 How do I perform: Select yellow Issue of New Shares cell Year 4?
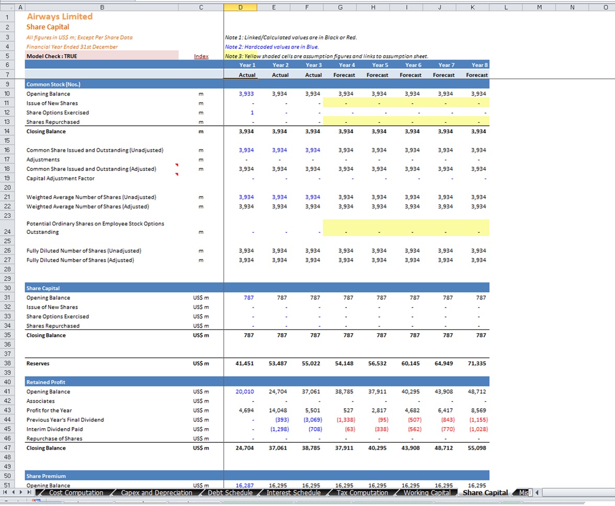340,103
